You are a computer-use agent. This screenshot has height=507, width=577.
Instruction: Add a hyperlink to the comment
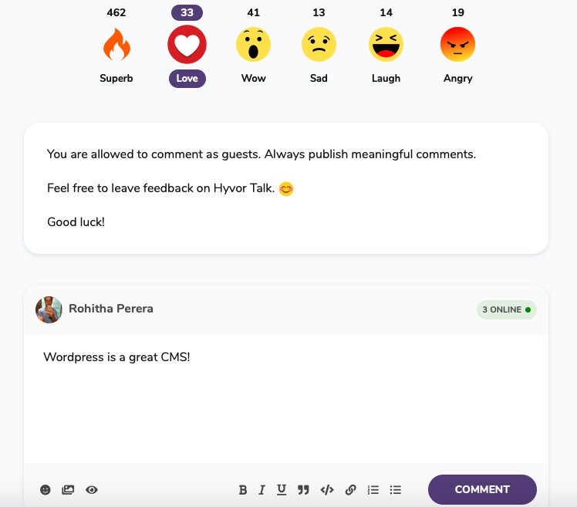tap(350, 490)
